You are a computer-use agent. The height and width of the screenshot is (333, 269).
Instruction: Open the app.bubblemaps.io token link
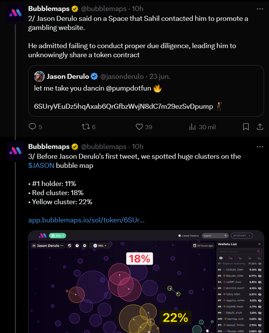86,220
